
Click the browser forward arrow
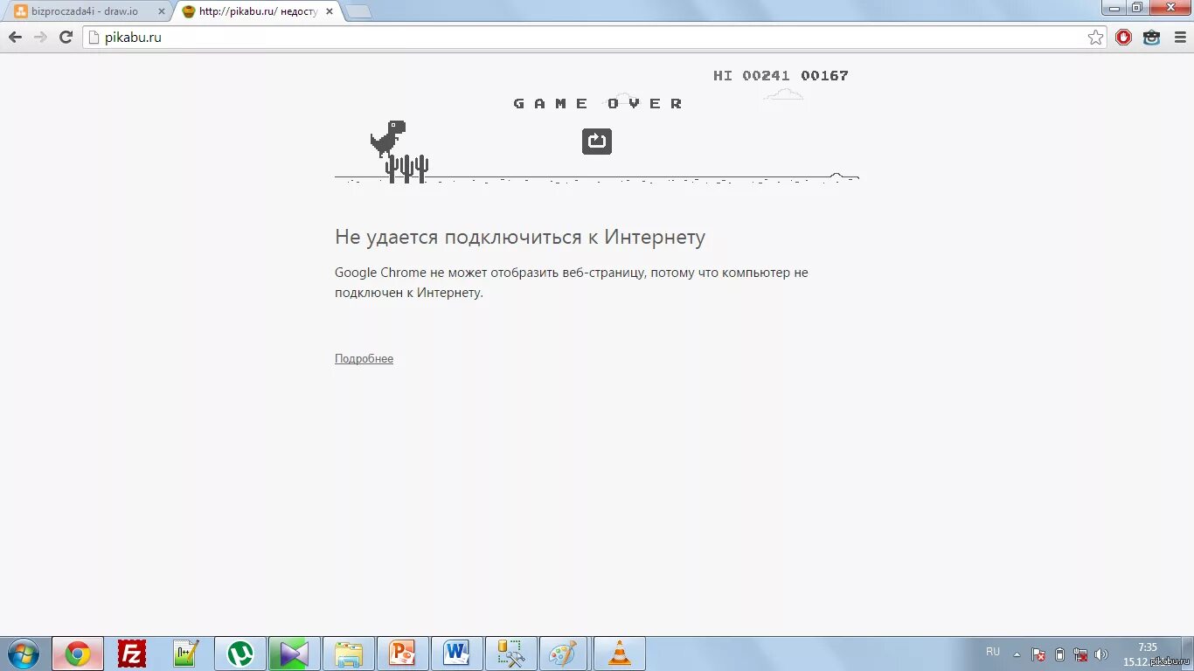click(40, 37)
